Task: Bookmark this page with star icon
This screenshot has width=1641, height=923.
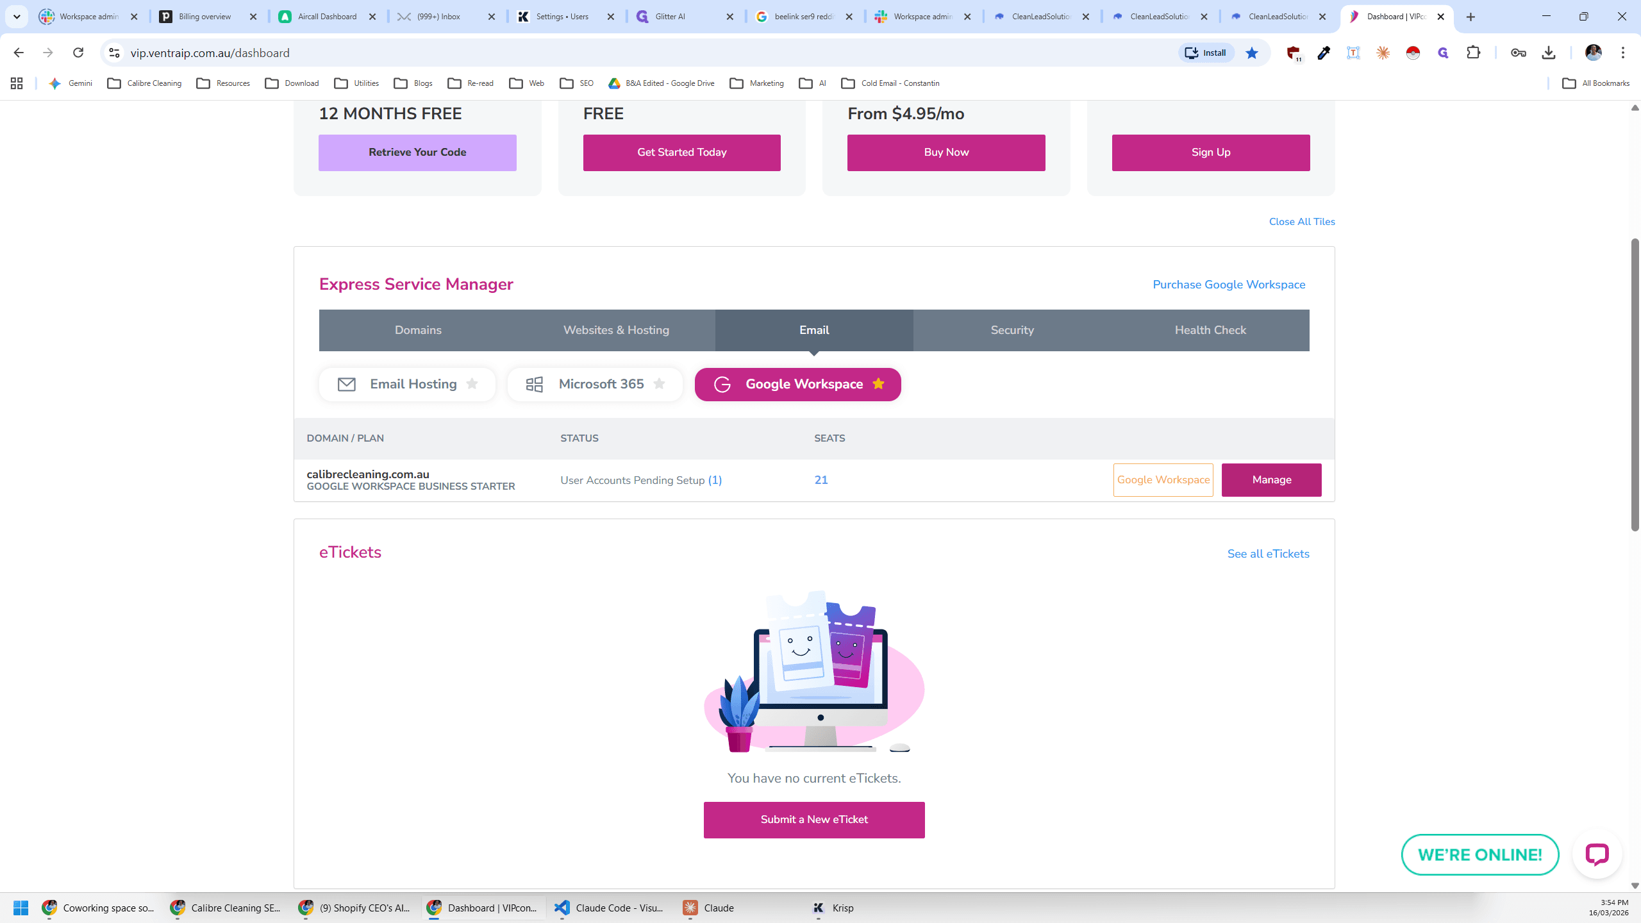Action: (x=1252, y=53)
